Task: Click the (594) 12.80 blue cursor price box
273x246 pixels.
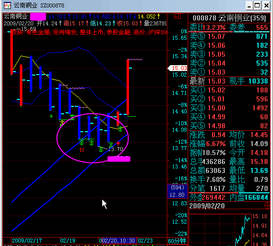Action: click(177, 191)
